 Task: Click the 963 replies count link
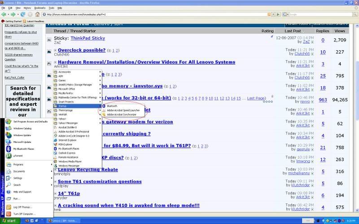323,100
